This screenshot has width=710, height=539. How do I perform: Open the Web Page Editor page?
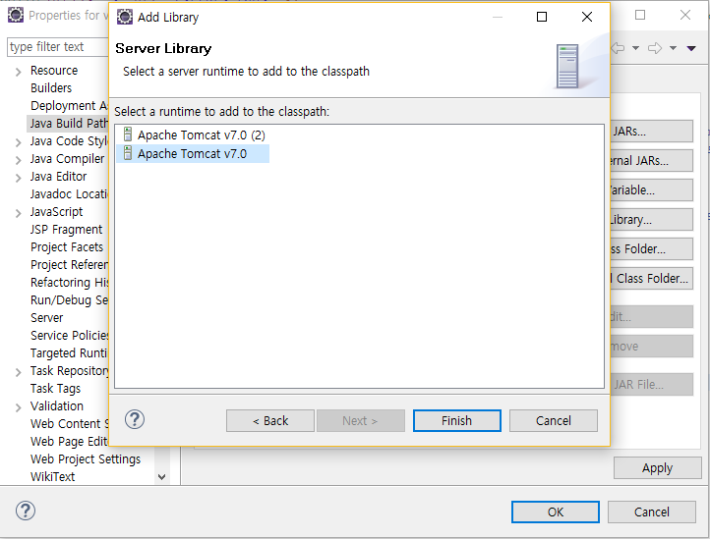[x=69, y=442]
